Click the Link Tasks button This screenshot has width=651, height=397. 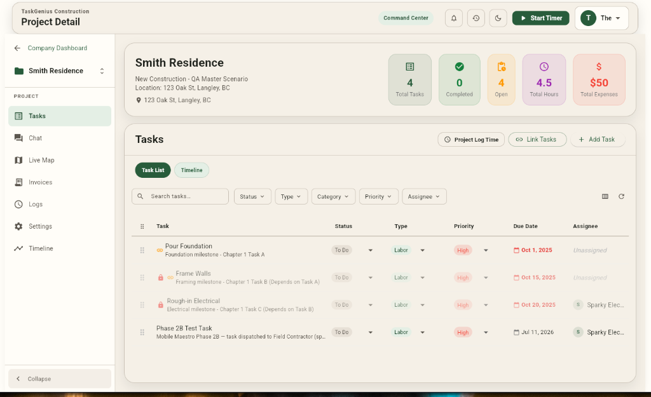click(x=537, y=139)
